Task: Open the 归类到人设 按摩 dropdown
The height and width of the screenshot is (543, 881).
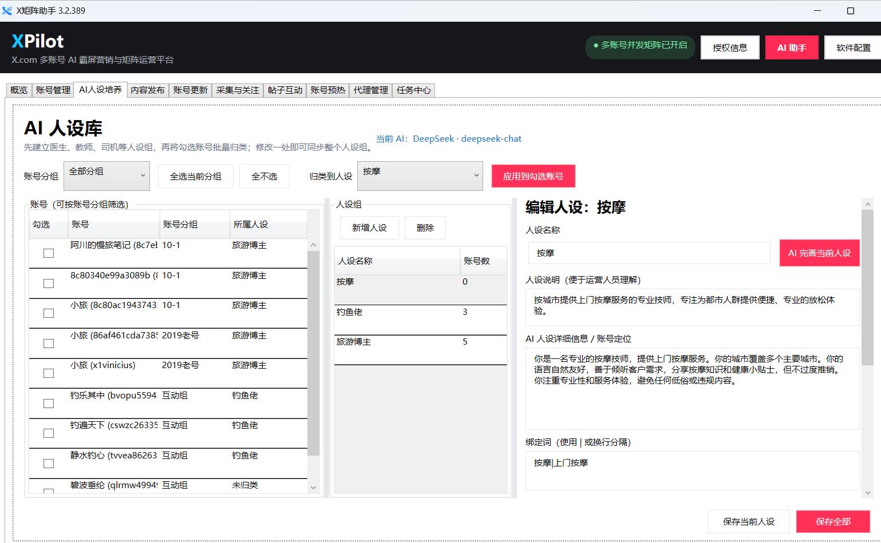Action: tap(420, 176)
